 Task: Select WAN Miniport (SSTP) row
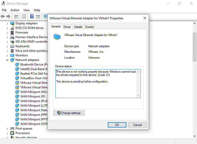click(x=31, y=124)
